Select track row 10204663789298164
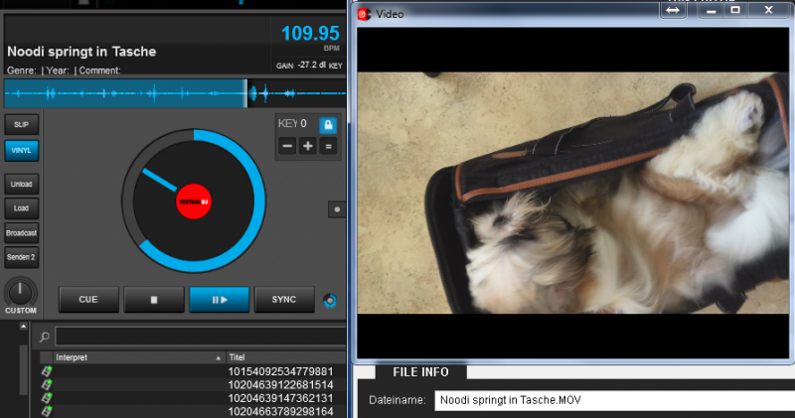Screen dimensions: 795x418 pos(193,411)
